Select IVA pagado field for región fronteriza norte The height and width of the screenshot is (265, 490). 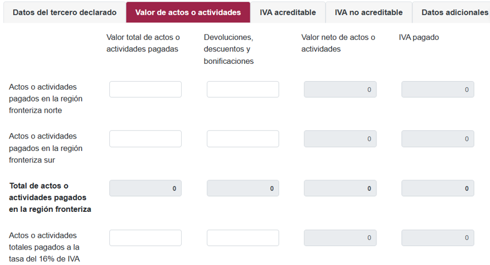(437, 90)
